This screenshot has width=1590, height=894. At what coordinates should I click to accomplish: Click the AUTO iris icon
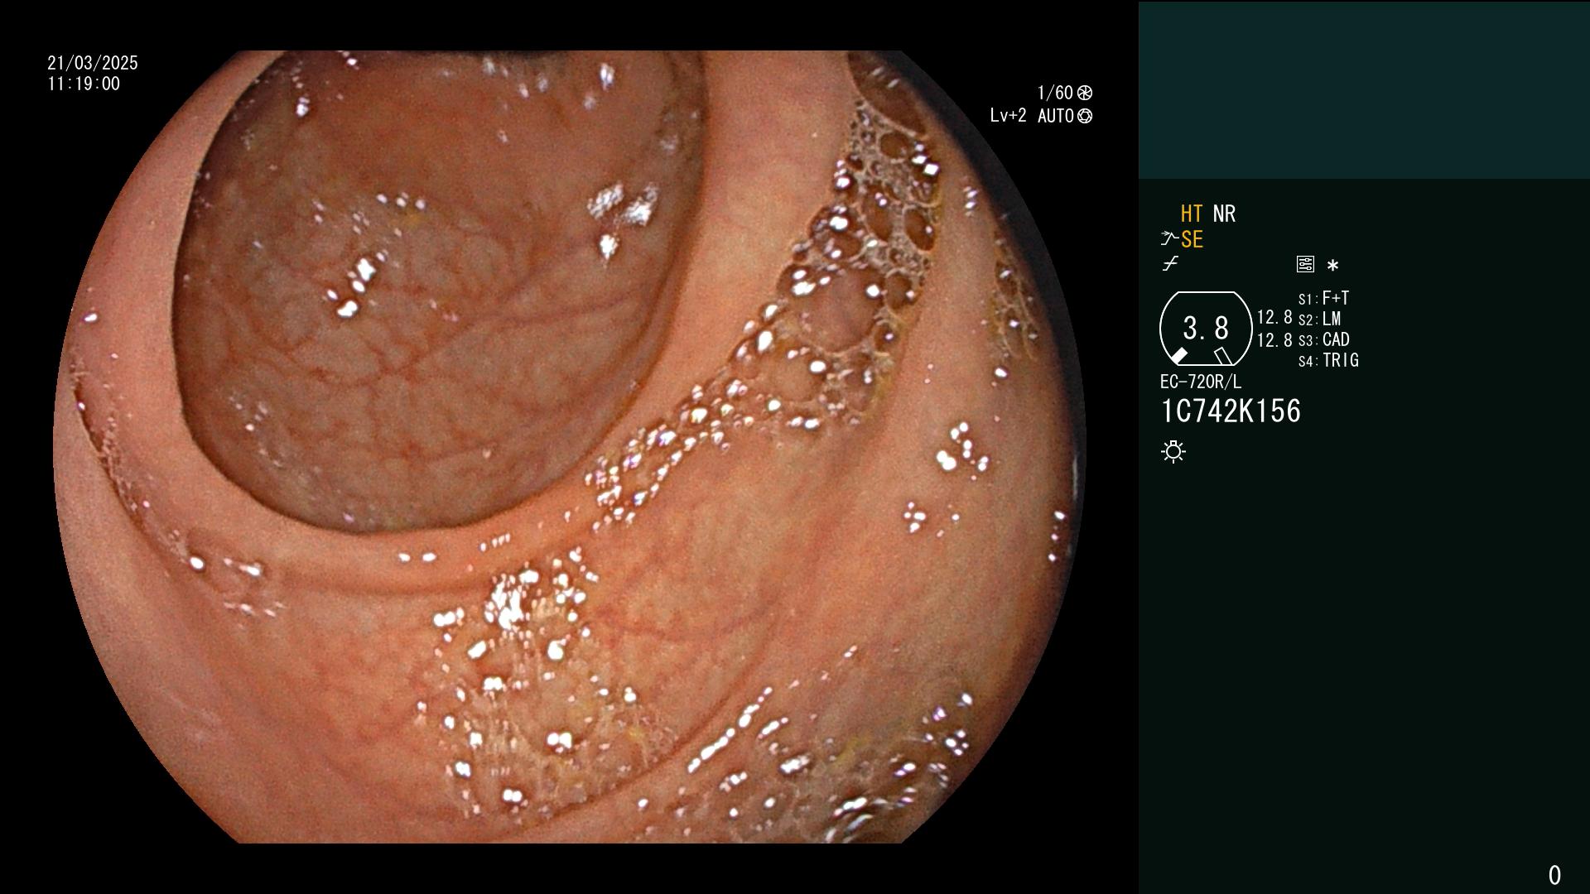pyautogui.click(x=1085, y=116)
